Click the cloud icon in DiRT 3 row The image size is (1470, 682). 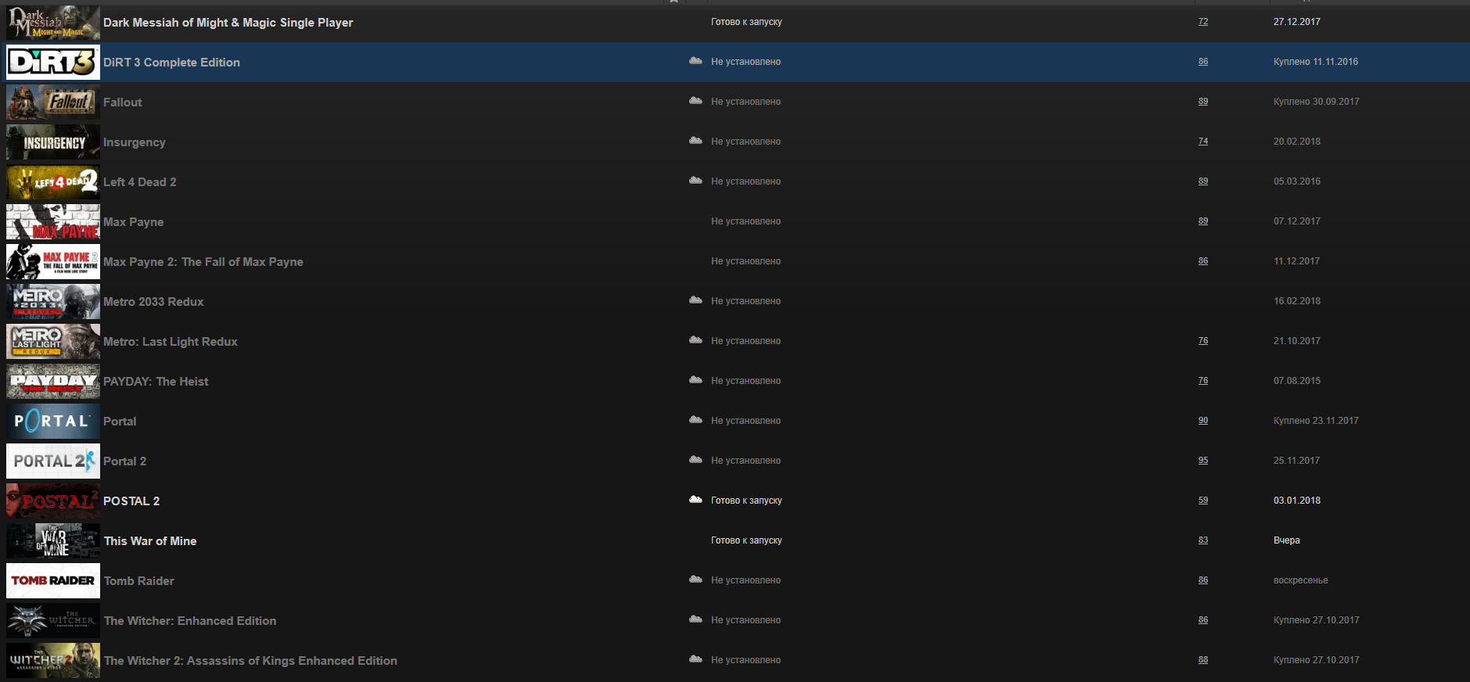tap(695, 61)
